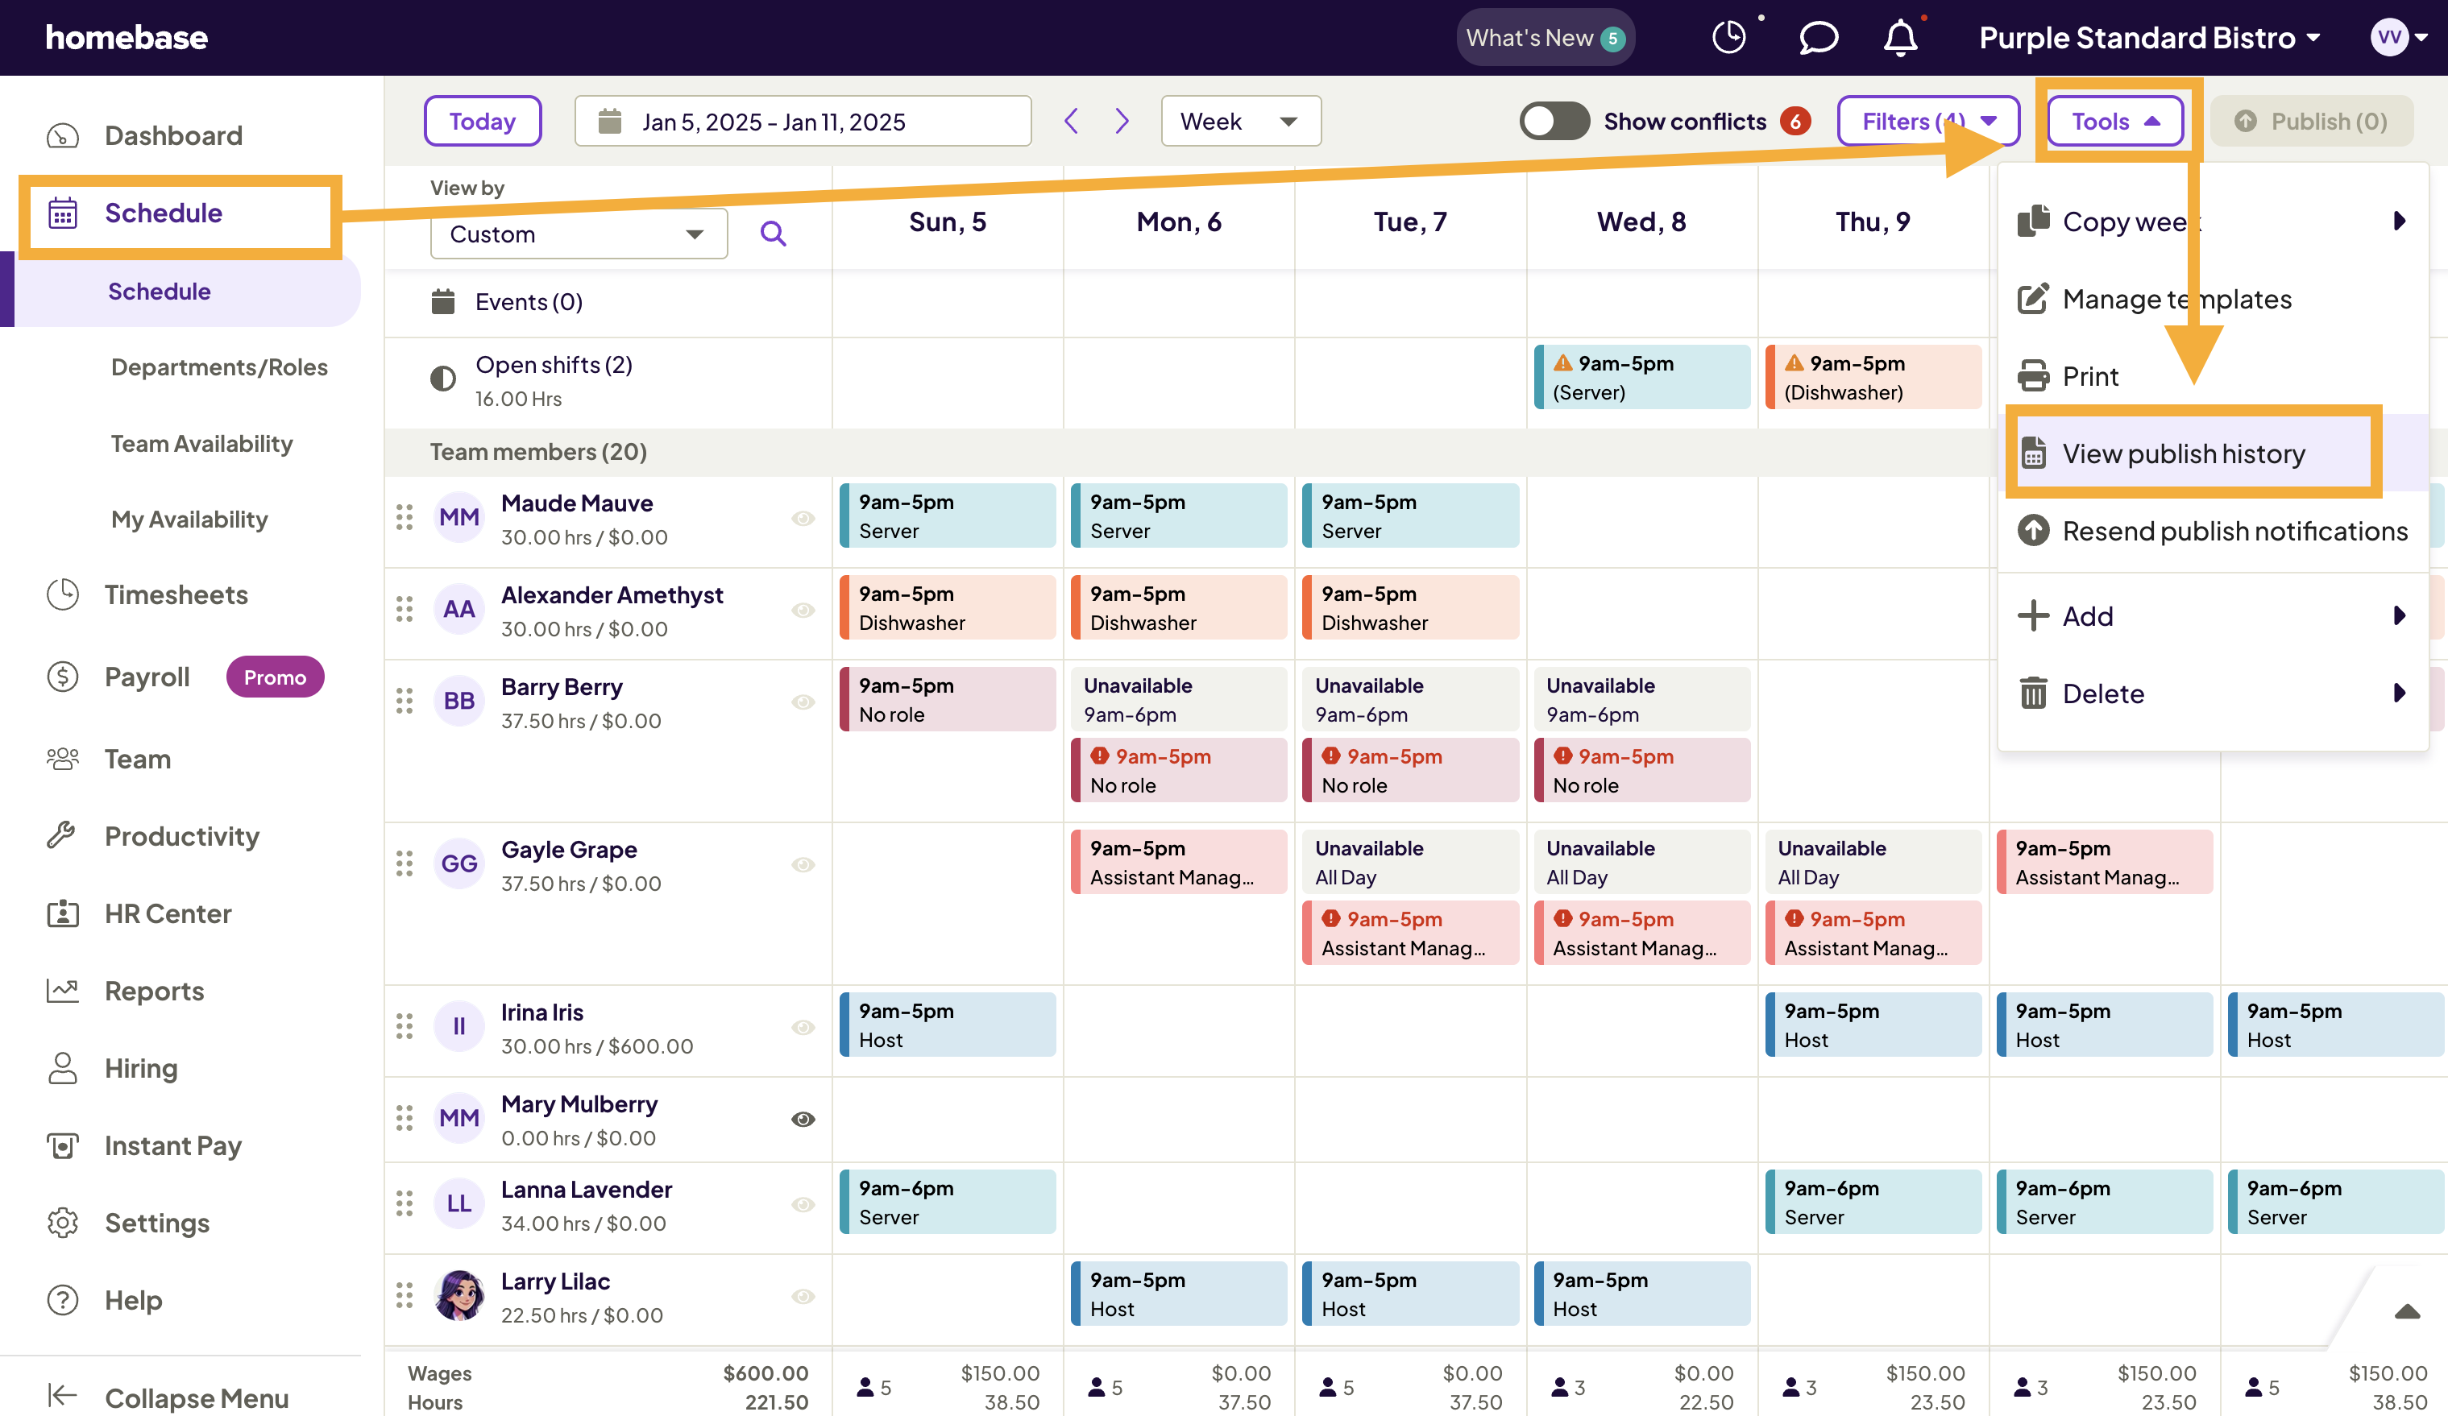2448x1416 pixels.
Task: Select the Timesheets clock icon in sidebar
Action: pyautogui.click(x=62, y=594)
